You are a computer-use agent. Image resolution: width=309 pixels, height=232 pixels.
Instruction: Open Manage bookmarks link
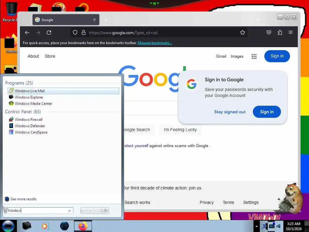[155, 43]
